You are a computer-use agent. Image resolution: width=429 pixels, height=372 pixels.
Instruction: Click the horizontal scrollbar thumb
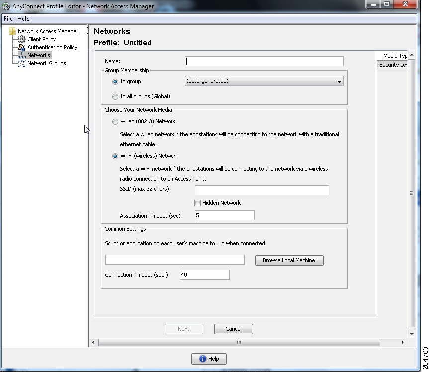point(239,342)
